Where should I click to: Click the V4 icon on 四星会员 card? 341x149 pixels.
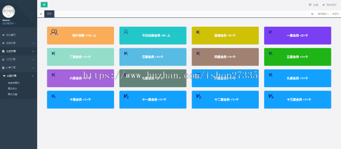pos(198,53)
